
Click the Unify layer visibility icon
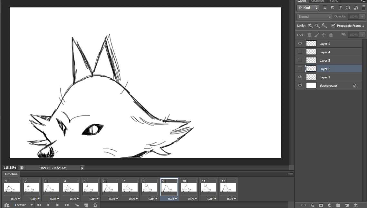point(317,25)
